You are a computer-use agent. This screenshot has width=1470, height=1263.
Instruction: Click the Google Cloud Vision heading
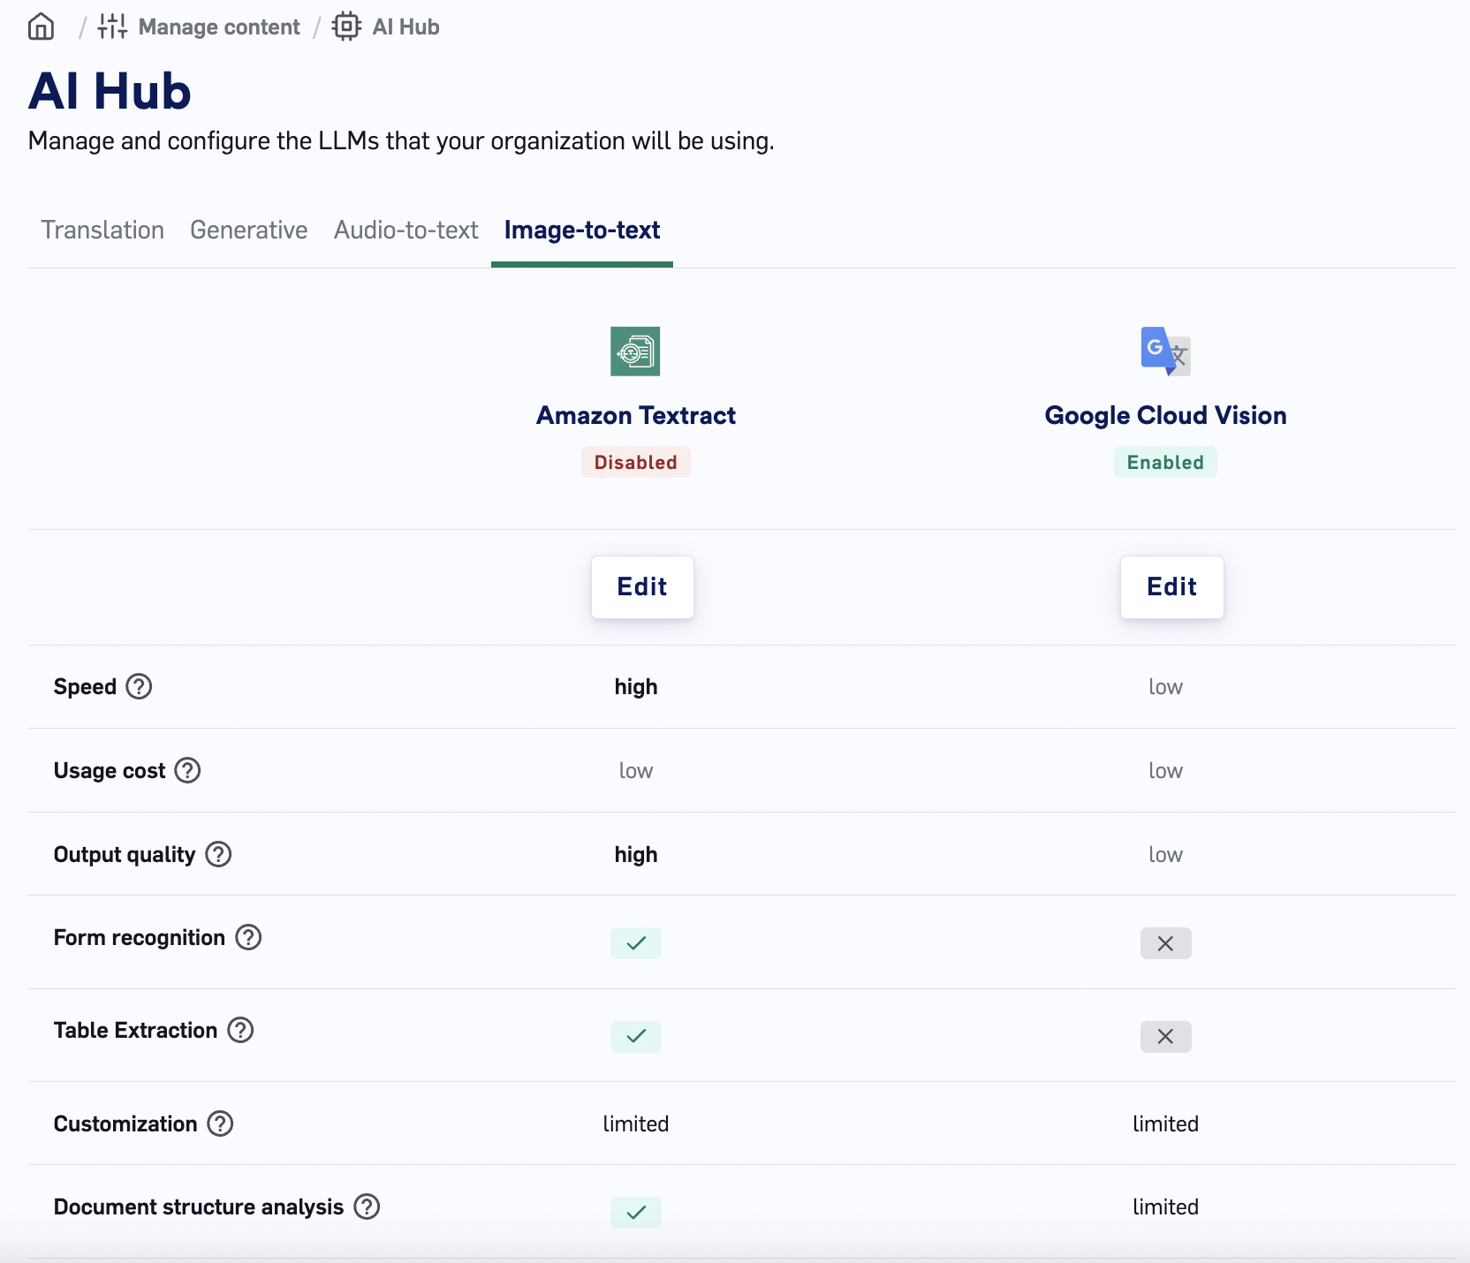[x=1165, y=415]
